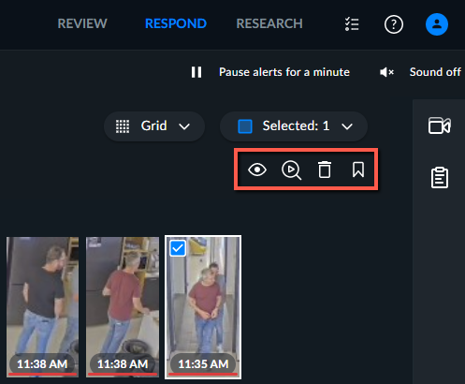The image size is (465, 384).
Task: Uncheck the 11:35 AM thumbnail checkbox
Action: 178,248
